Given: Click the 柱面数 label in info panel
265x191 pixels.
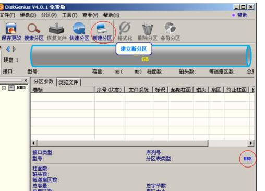Looking at the screenshot, I should click(x=41, y=169).
